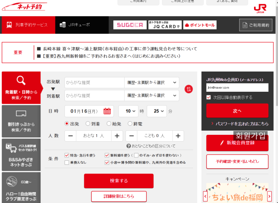Decrease こども passenger count
The width and height of the screenshot is (278, 203).
tap(132, 136)
